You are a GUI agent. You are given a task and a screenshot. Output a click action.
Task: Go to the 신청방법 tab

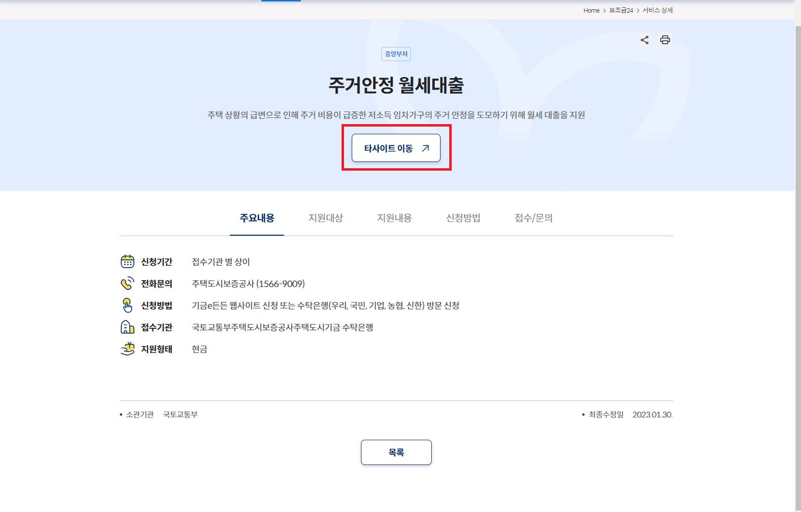[x=463, y=218]
